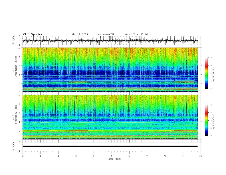Viewport: 226px width, 175px height.
Task: Click the lower colorbar 'log(PSD)(V²/Hz)' label
Action: pos(213,122)
